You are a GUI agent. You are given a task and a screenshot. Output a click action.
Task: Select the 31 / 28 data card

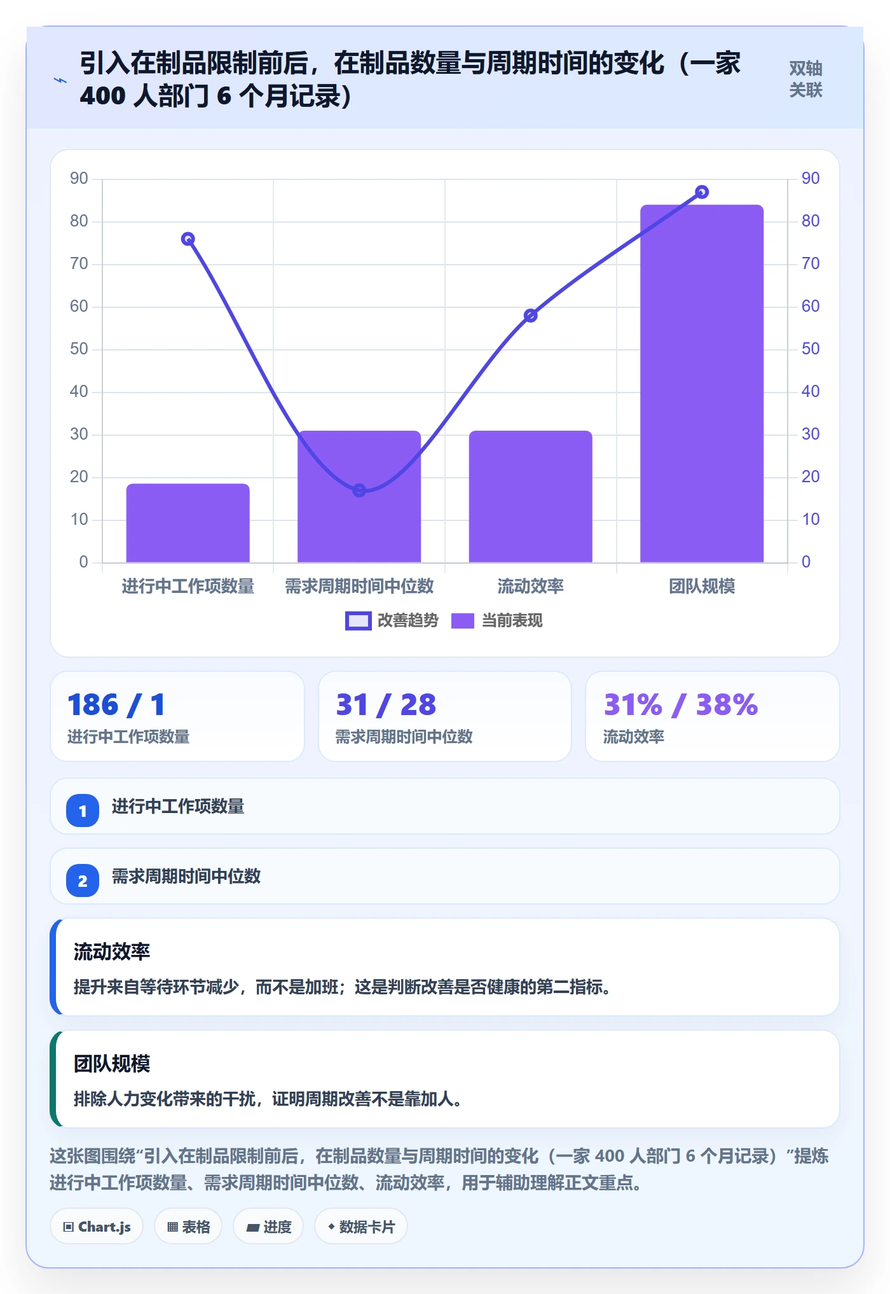pos(445,716)
